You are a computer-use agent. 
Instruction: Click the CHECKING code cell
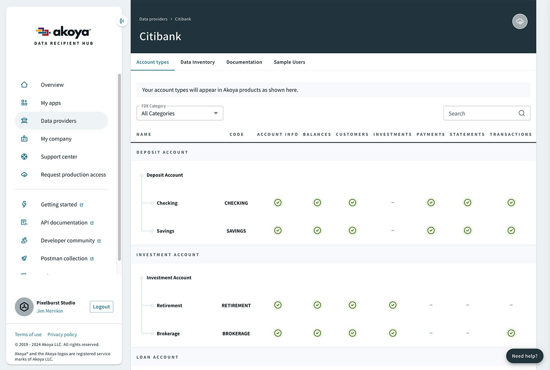[x=236, y=203]
